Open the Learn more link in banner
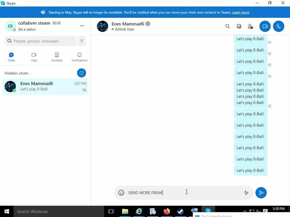 (241, 12)
